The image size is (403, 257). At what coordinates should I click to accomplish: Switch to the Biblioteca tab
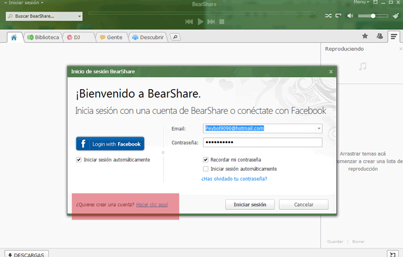(43, 37)
